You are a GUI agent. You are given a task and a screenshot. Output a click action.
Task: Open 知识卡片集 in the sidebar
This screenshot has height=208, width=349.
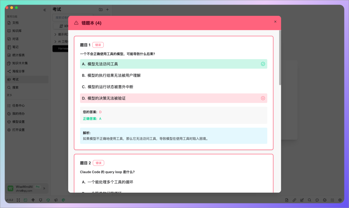coord(27,63)
